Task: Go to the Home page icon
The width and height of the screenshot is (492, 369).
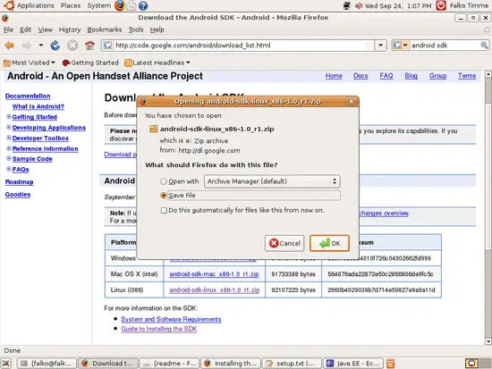Action: [89, 46]
